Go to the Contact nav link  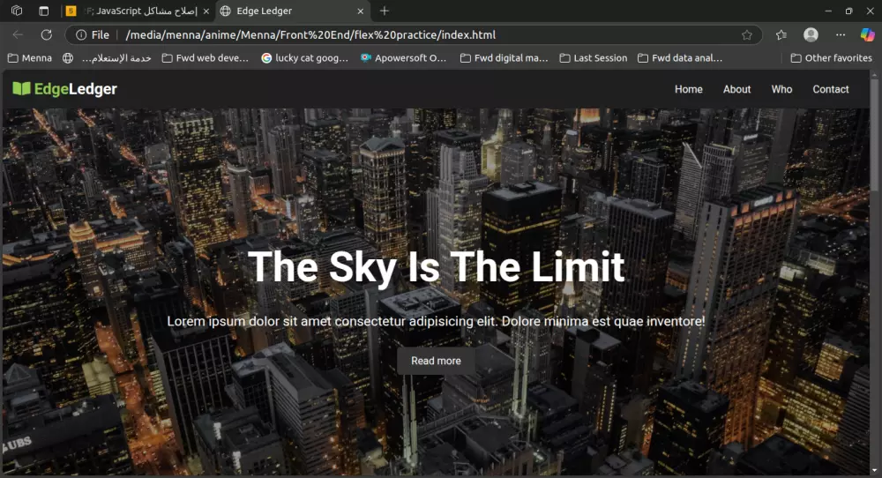point(830,89)
